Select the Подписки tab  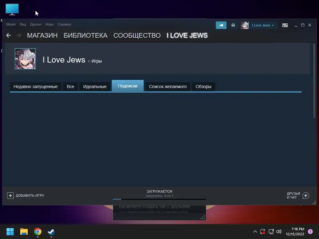(128, 86)
